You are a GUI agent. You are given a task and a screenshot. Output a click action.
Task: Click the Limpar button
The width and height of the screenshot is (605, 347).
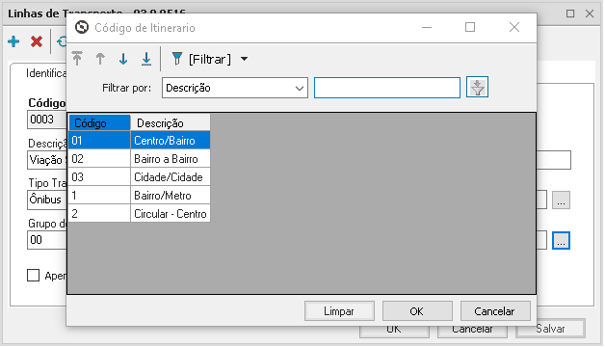(339, 311)
